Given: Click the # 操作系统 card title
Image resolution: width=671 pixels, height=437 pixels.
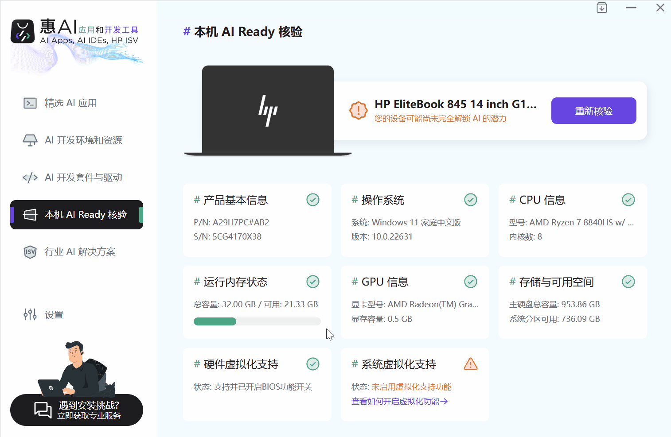Looking at the screenshot, I should 378,200.
